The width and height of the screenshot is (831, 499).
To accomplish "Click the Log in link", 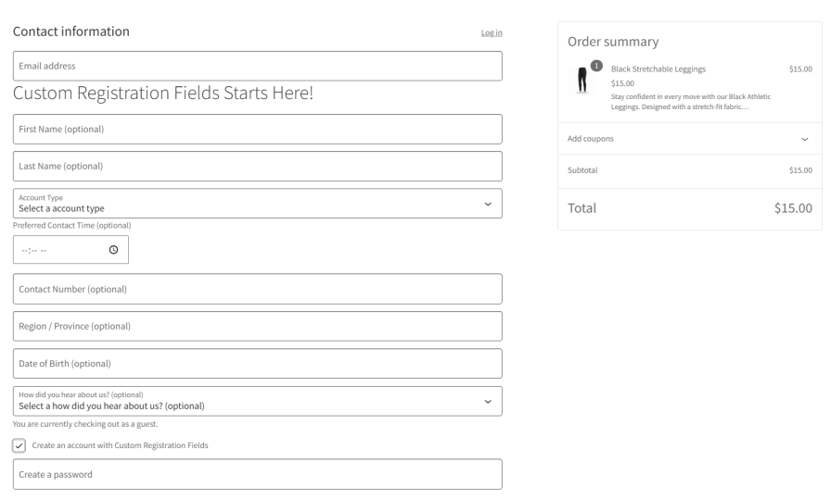I will [x=492, y=32].
